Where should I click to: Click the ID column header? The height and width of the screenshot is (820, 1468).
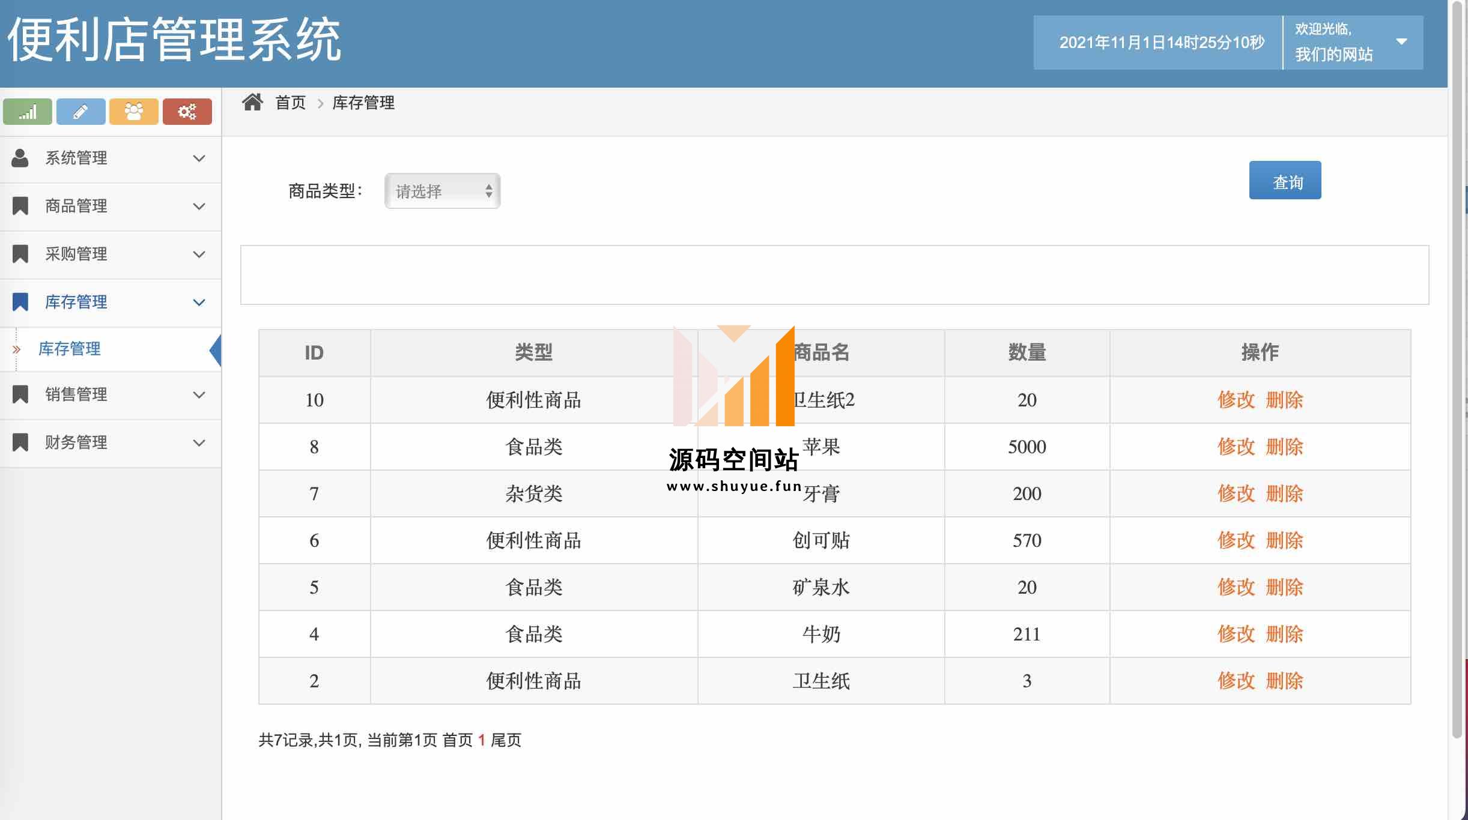(x=314, y=353)
